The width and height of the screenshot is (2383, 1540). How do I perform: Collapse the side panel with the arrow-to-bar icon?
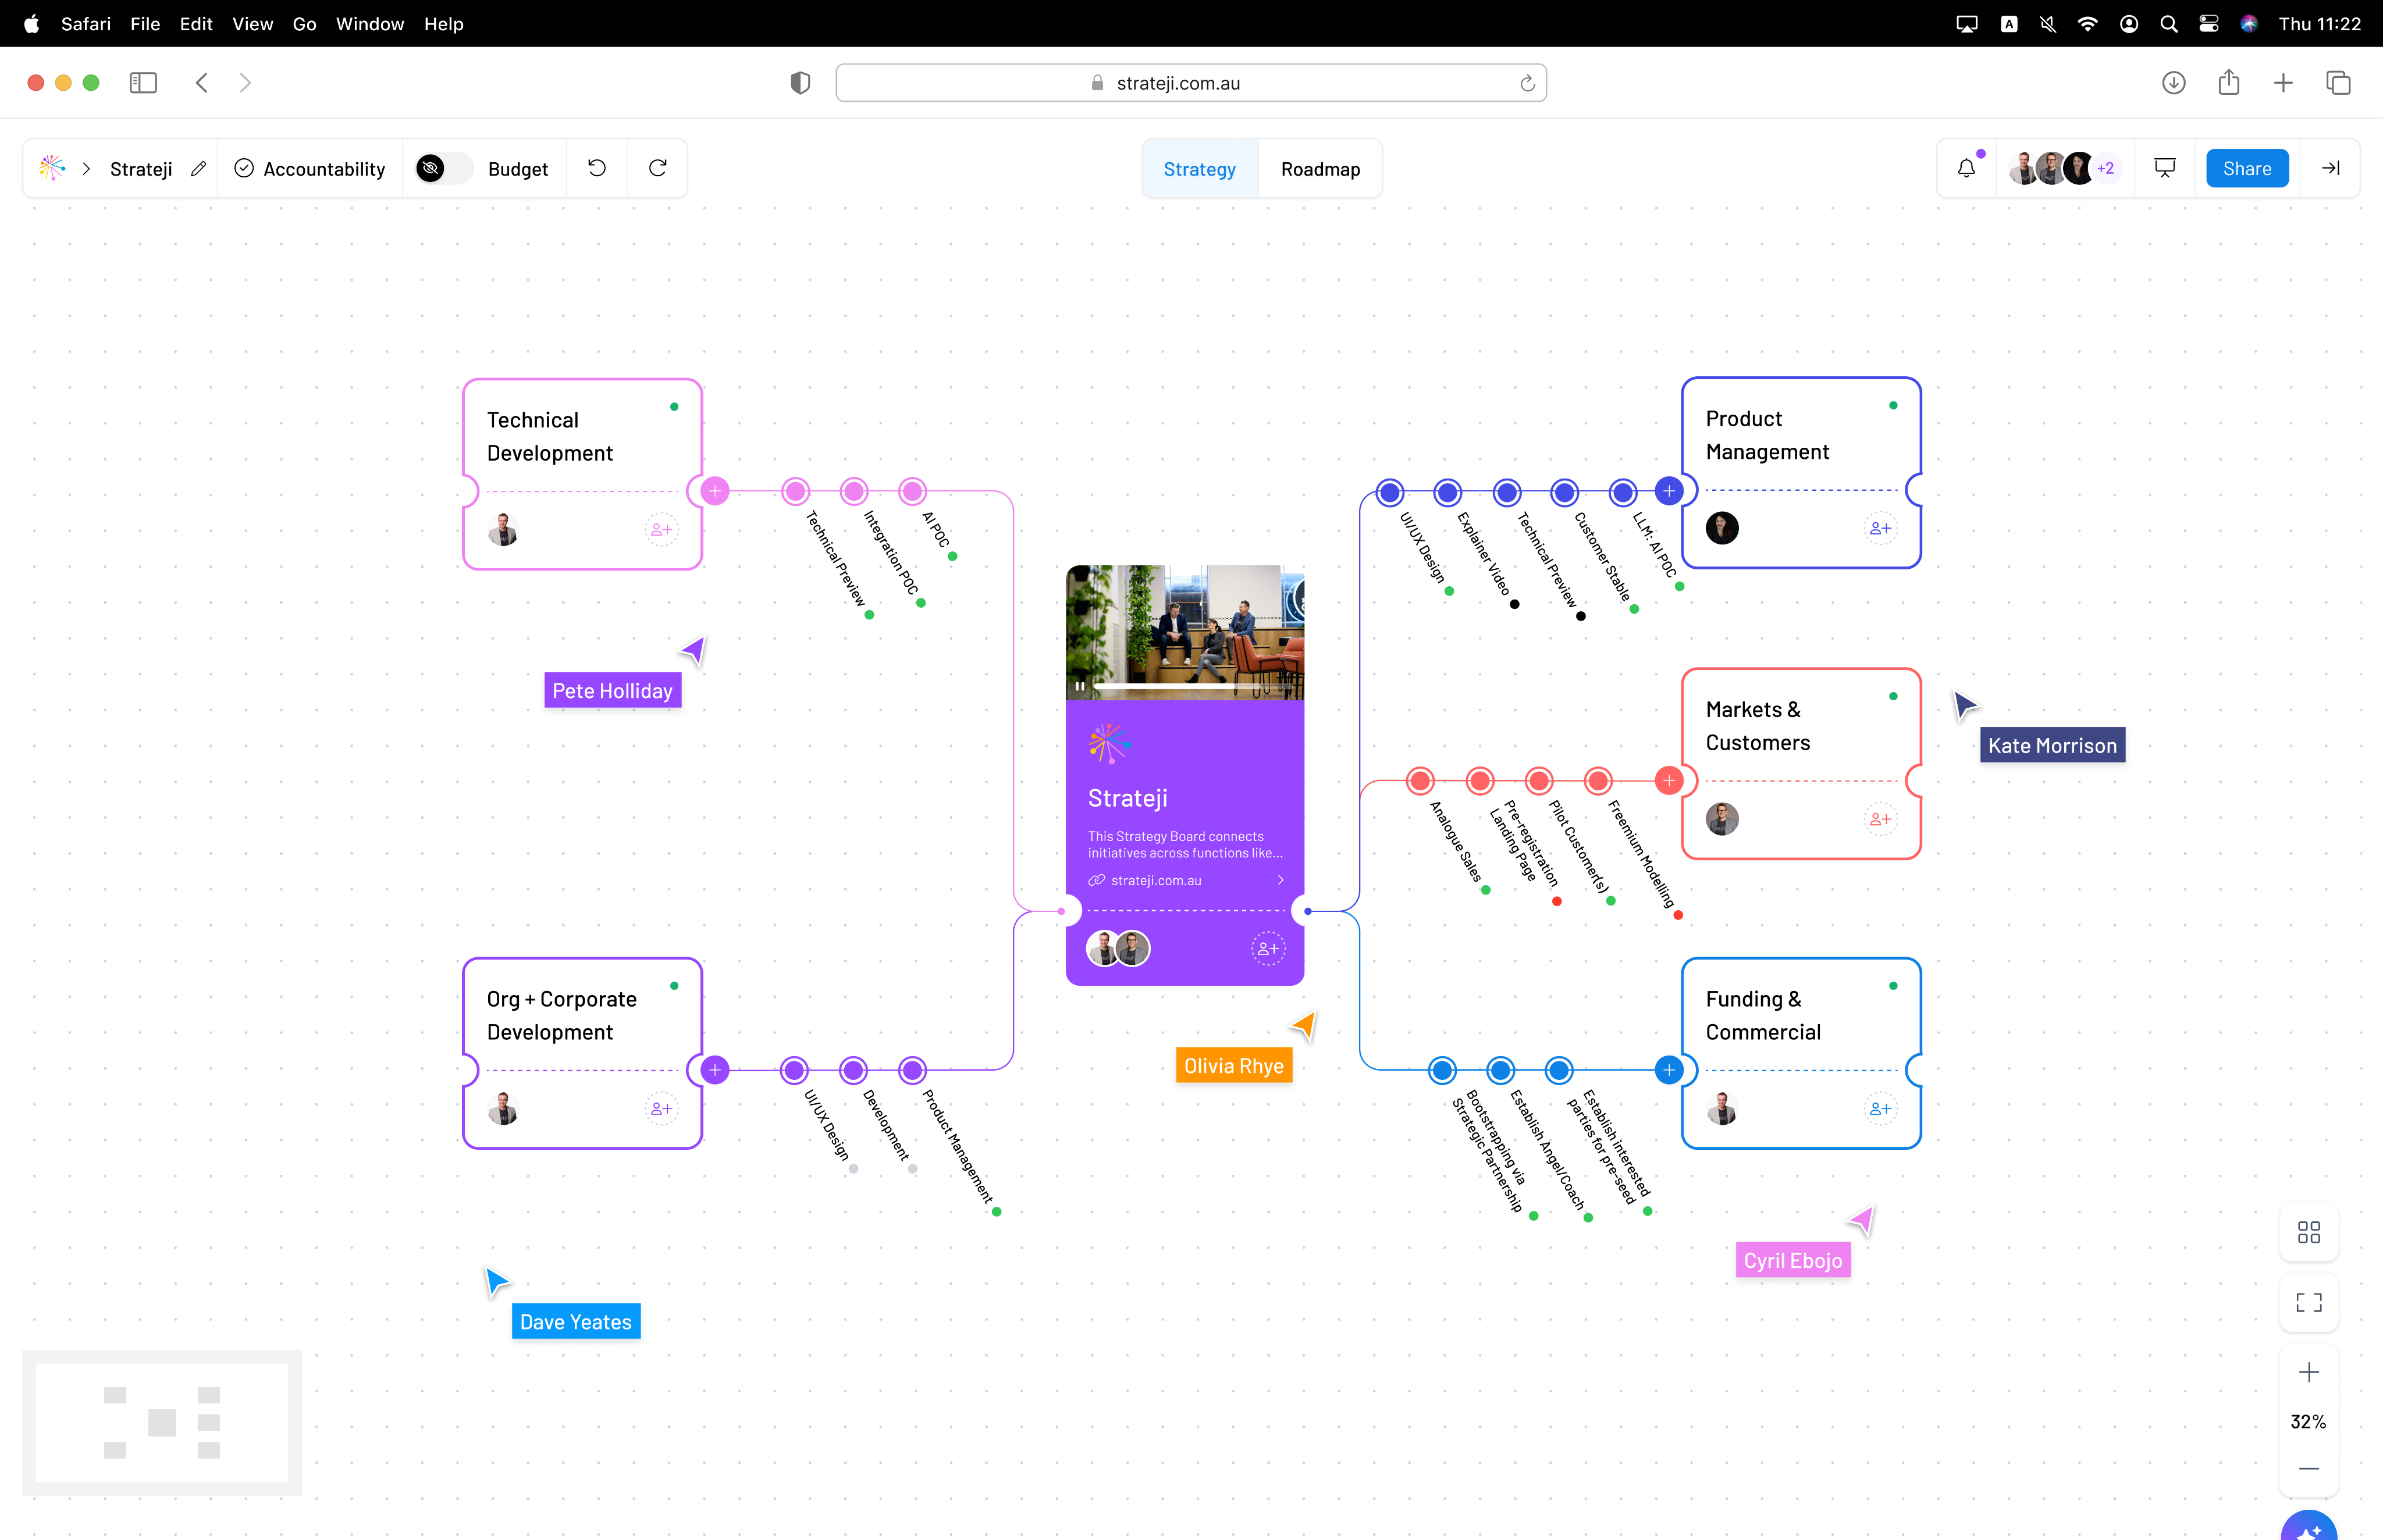(2330, 168)
